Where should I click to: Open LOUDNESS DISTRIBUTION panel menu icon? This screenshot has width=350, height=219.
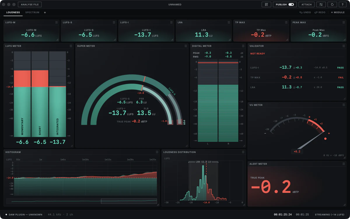(x=243, y=152)
